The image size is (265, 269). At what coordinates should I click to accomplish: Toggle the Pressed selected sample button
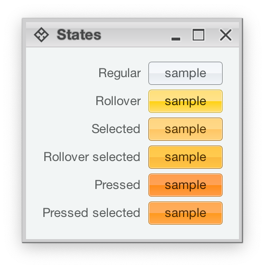(185, 213)
